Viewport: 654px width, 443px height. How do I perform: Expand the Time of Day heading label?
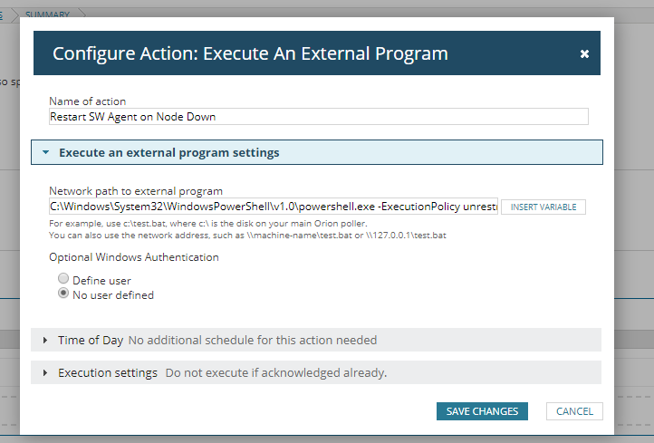tap(91, 341)
